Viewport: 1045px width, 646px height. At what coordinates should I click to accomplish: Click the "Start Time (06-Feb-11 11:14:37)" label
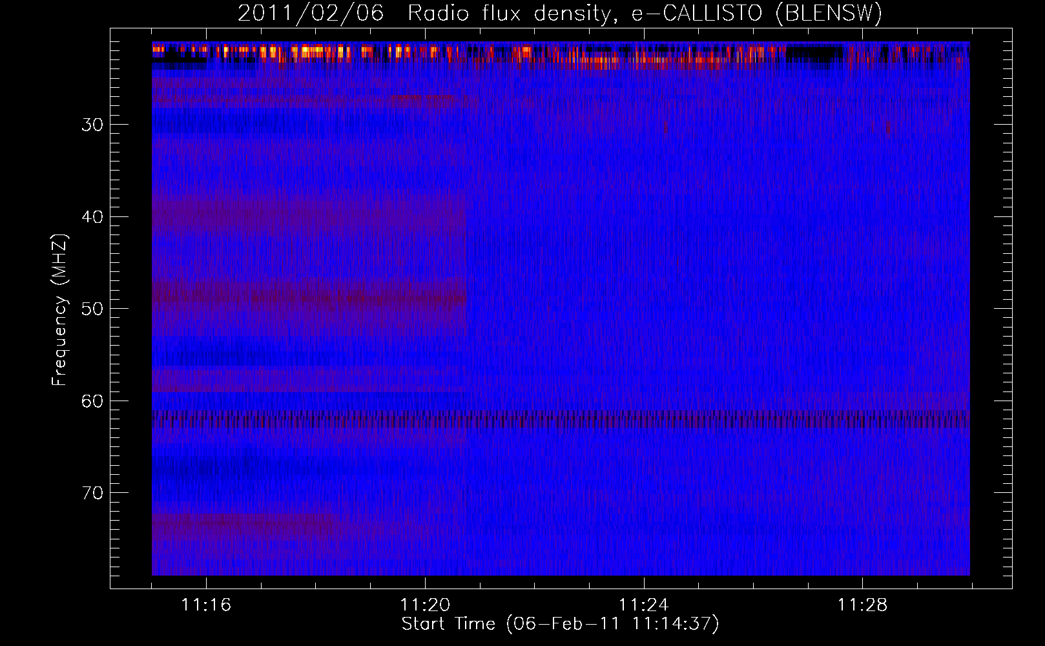click(560, 624)
